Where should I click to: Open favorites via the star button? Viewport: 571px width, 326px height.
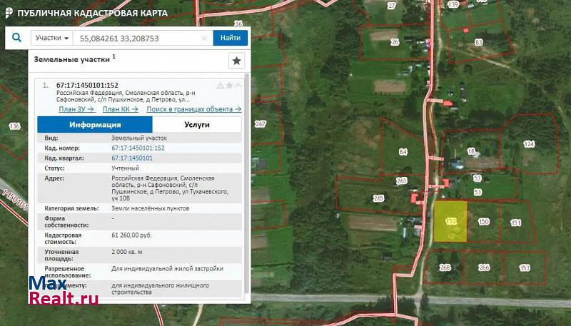point(236,61)
